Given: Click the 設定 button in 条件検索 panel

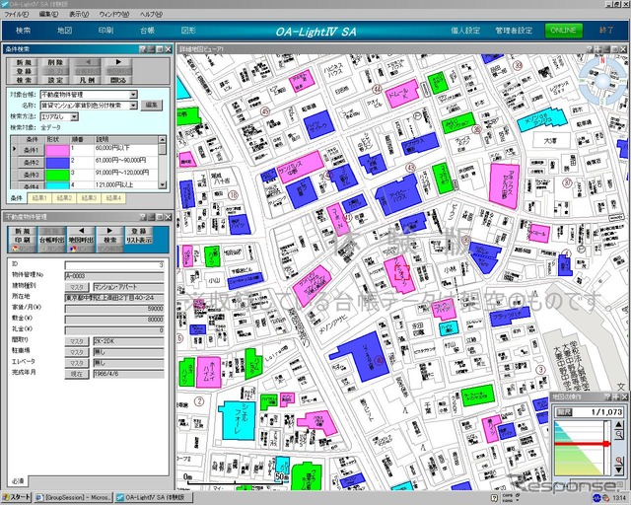Looking at the screenshot, I should [x=55, y=80].
